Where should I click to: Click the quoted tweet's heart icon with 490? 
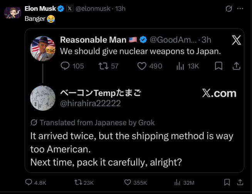pos(142,66)
